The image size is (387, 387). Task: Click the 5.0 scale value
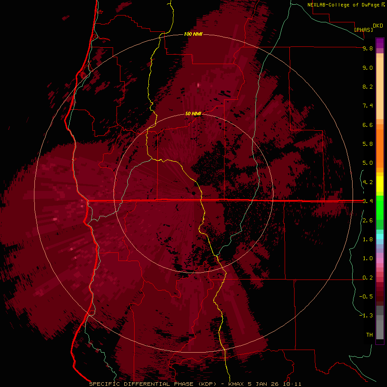pyautogui.click(x=368, y=163)
